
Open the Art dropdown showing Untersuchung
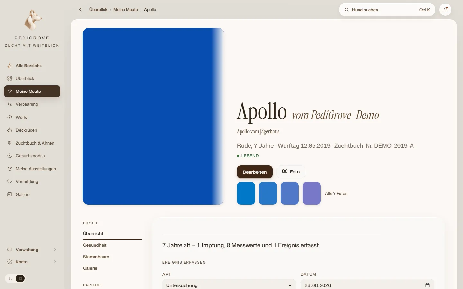point(229,285)
